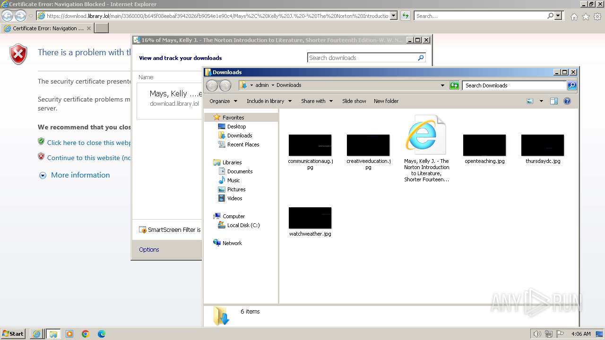Image resolution: width=605 pixels, height=340 pixels.
Task: Click the Internet Explorer forward arrow
Action: click(20, 16)
